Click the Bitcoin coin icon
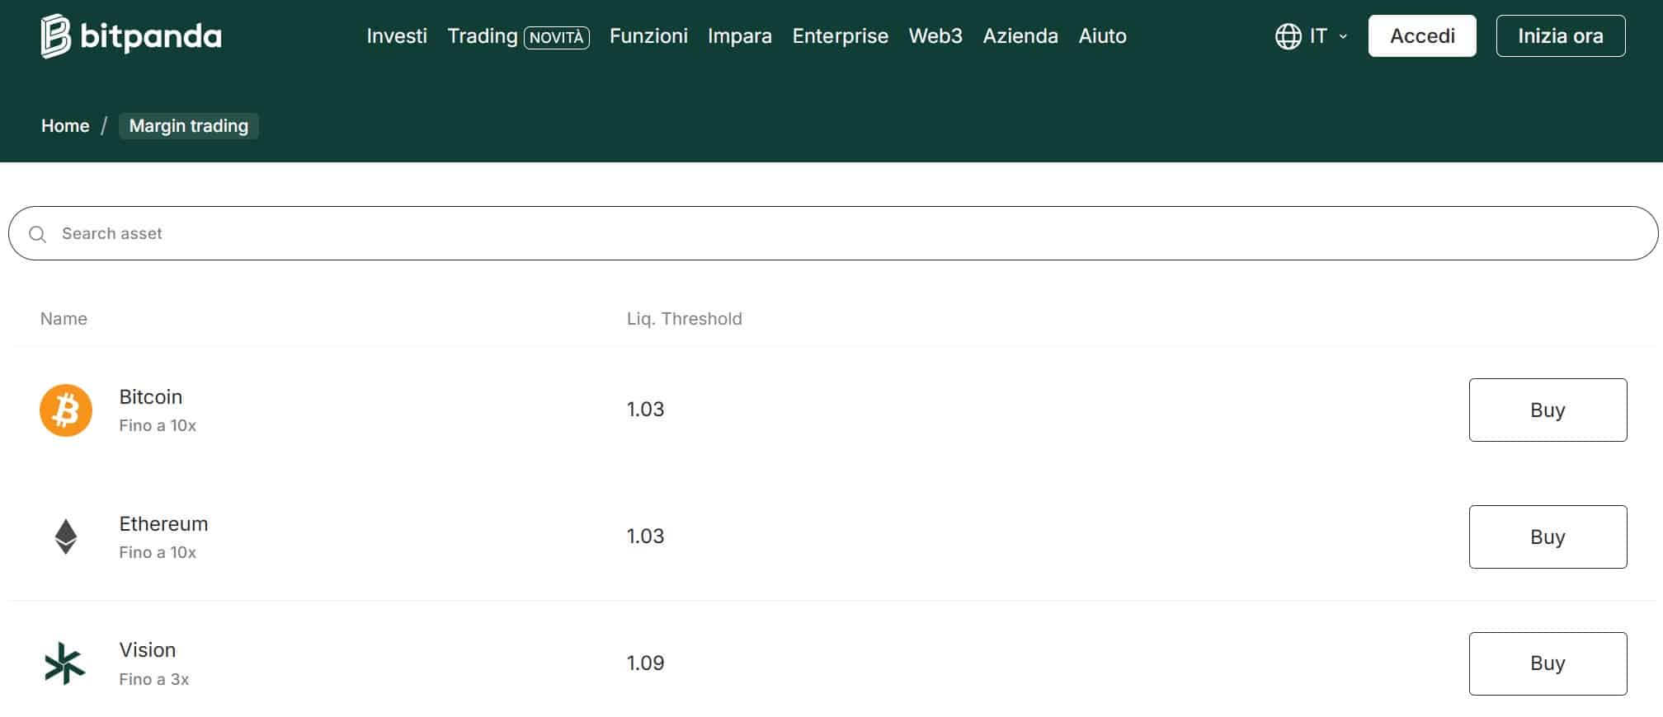 click(x=66, y=410)
